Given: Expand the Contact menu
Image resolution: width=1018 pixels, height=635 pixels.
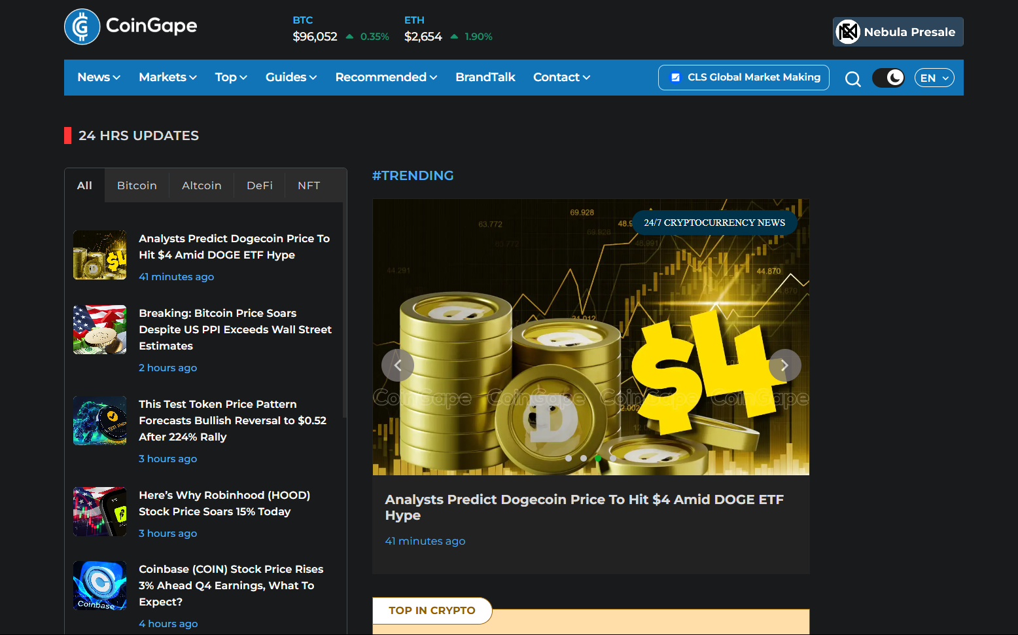Looking at the screenshot, I should (x=561, y=77).
